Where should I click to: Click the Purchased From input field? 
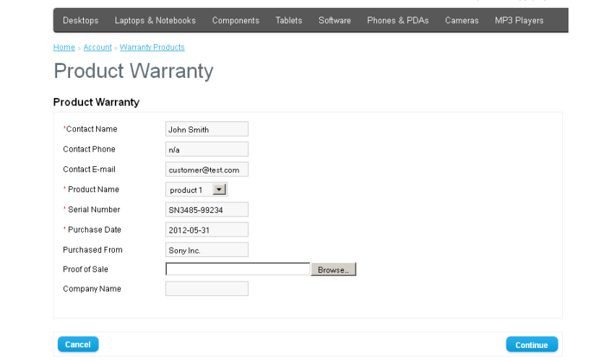click(x=207, y=250)
